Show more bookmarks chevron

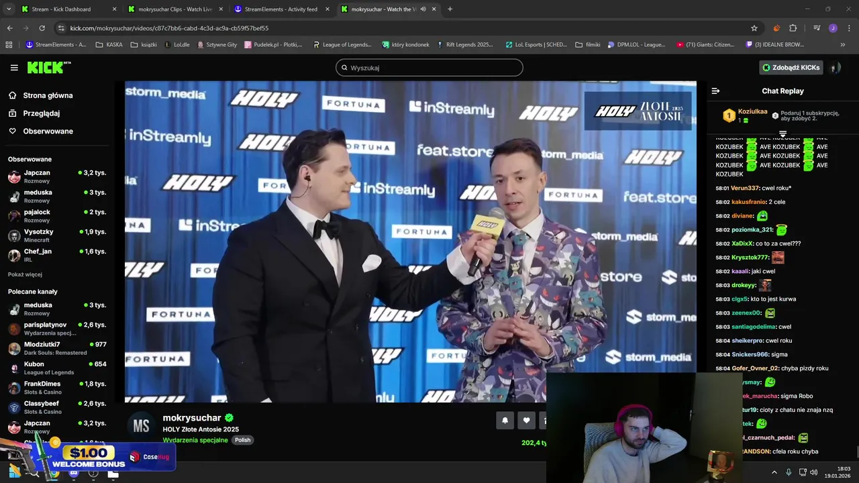pyautogui.click(x=843, y=45)
